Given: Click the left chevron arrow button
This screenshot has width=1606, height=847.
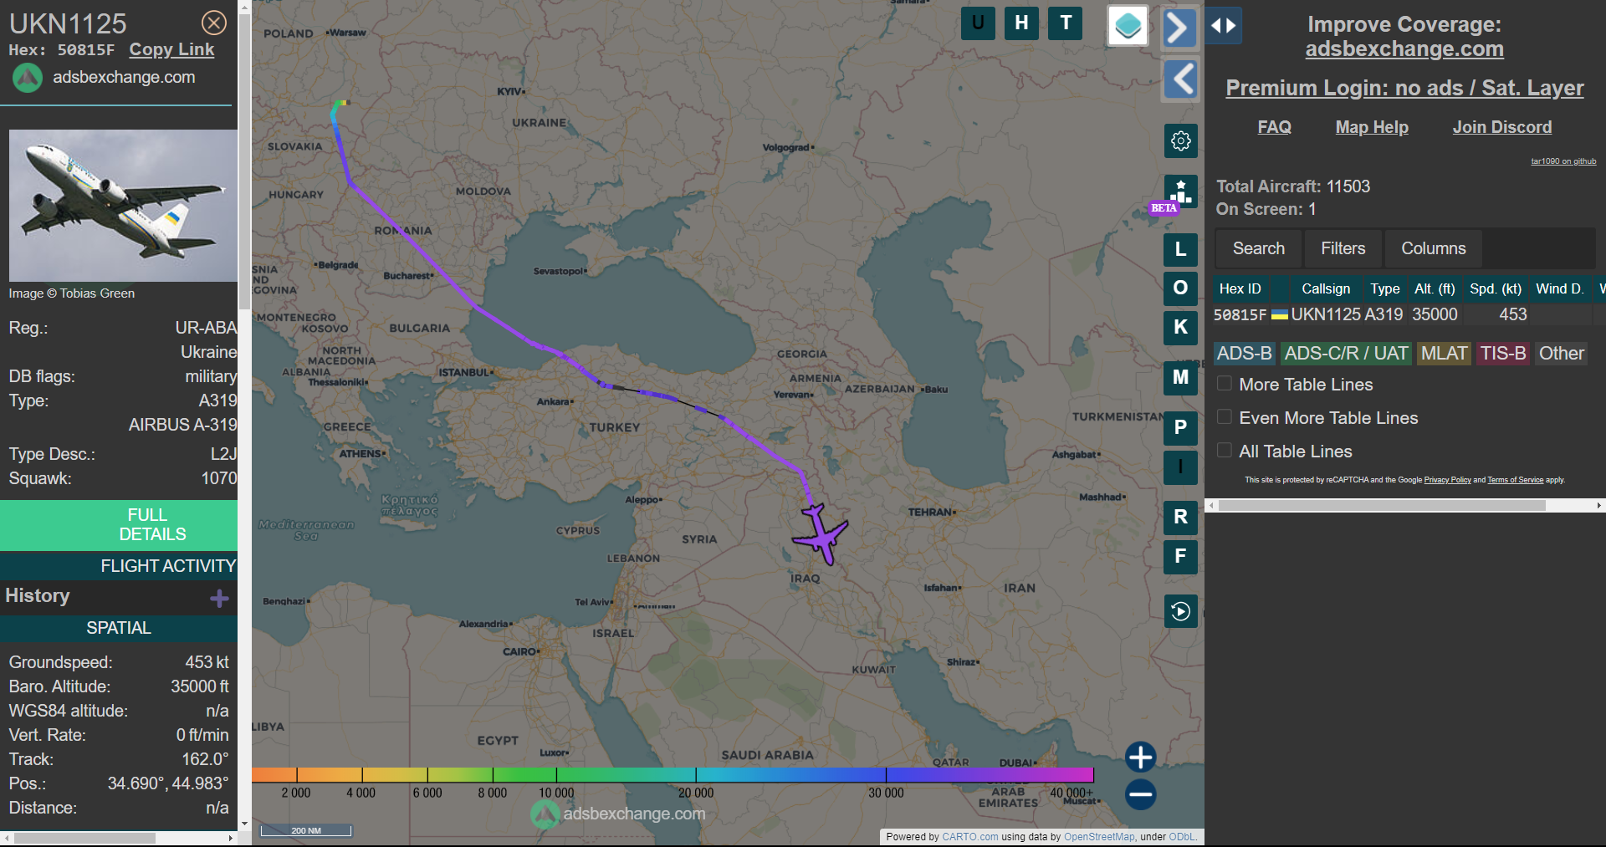Looking at the screenshot, I should pyautogui.click(x=1181, y=80).
